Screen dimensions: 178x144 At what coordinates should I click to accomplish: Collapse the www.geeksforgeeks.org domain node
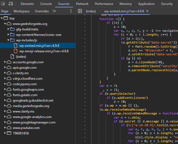tap(5, 24)
